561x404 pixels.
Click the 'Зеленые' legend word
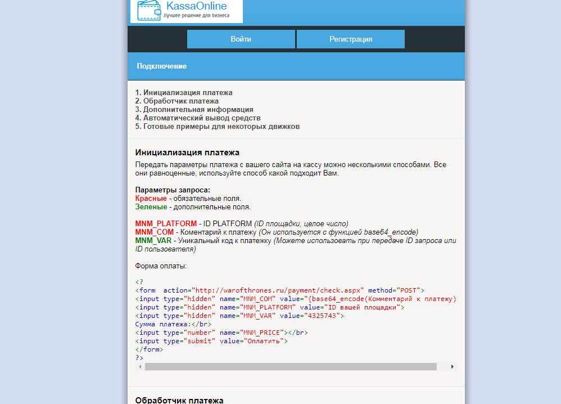point(151,207)
